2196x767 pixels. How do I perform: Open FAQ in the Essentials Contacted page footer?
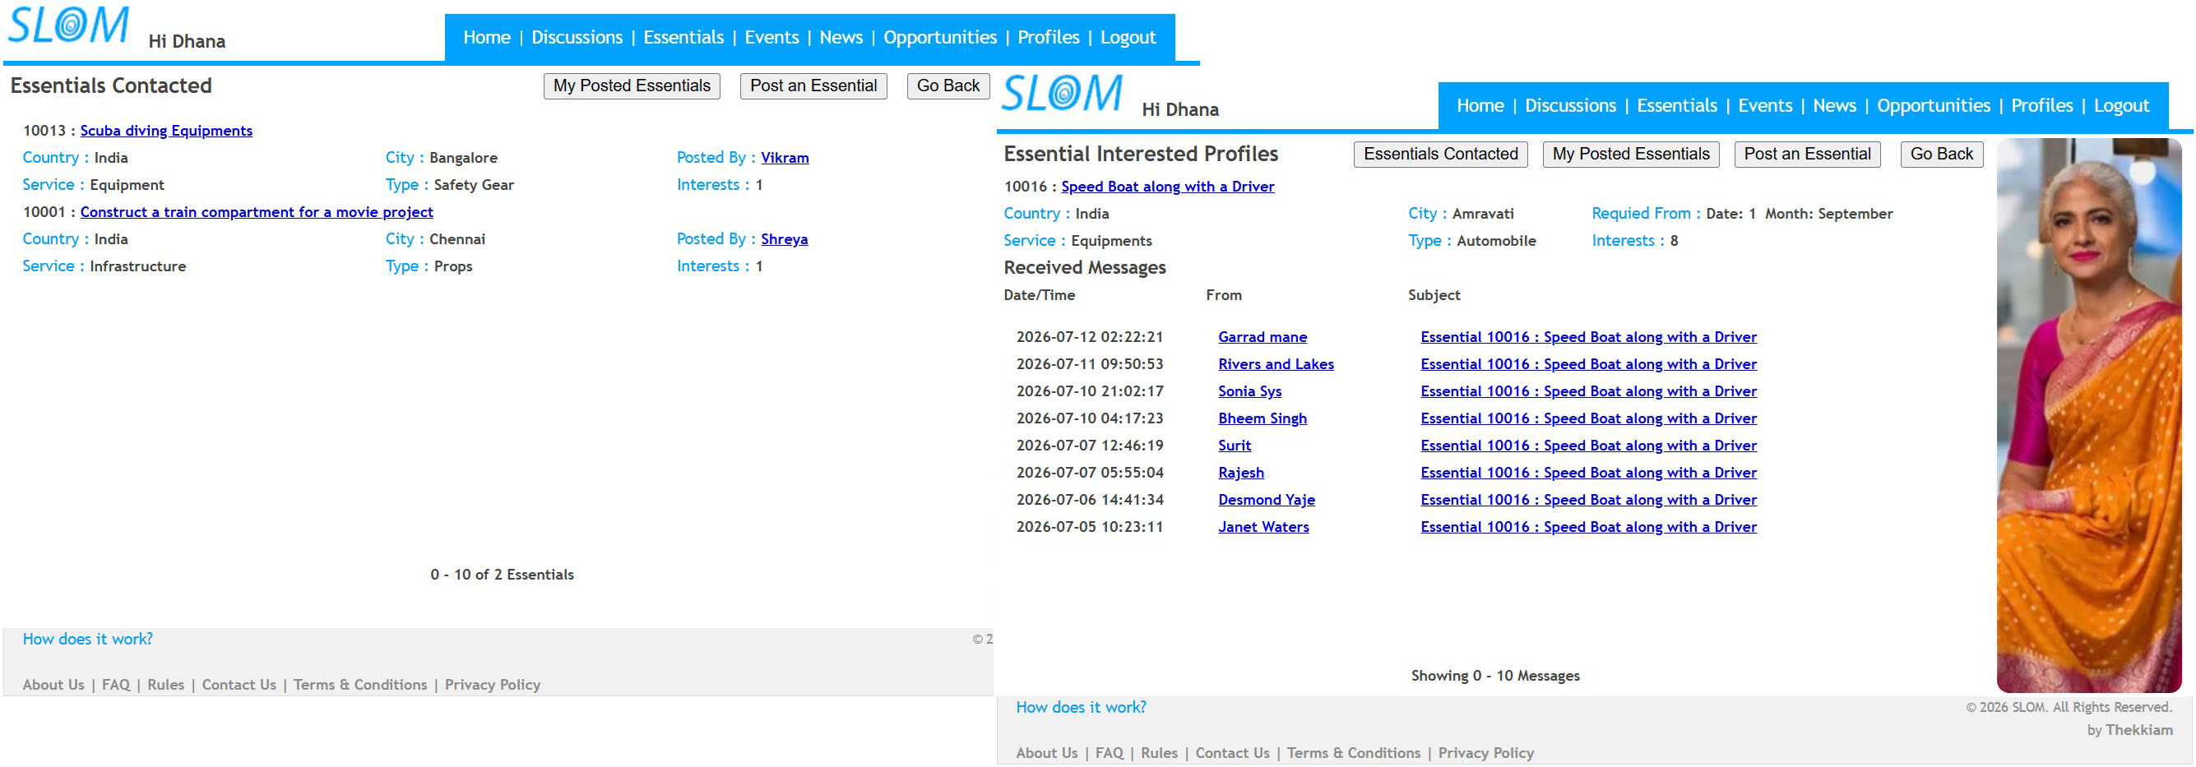click(x=116, y=685)
